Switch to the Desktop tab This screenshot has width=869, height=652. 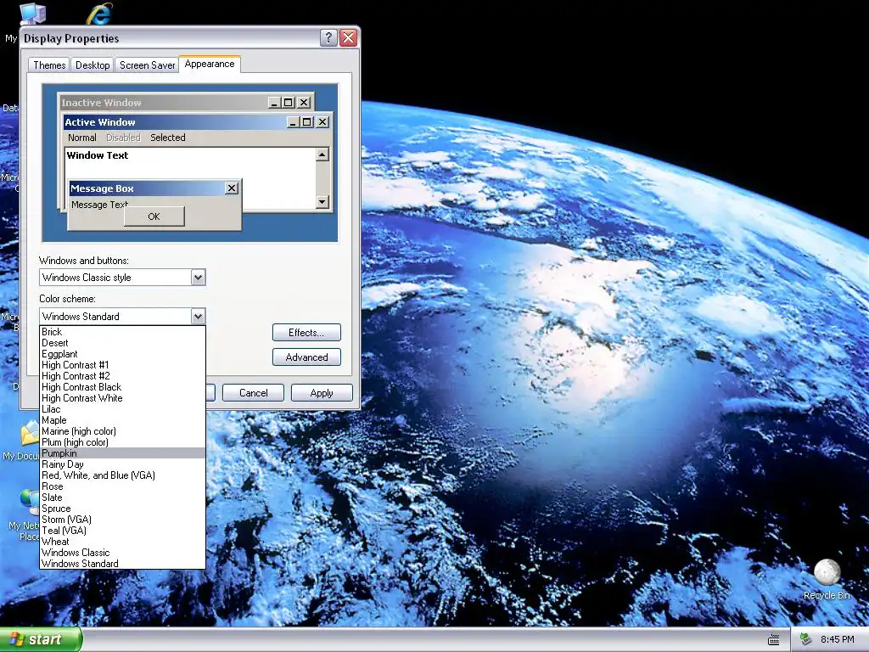click(x=93, y=65)
